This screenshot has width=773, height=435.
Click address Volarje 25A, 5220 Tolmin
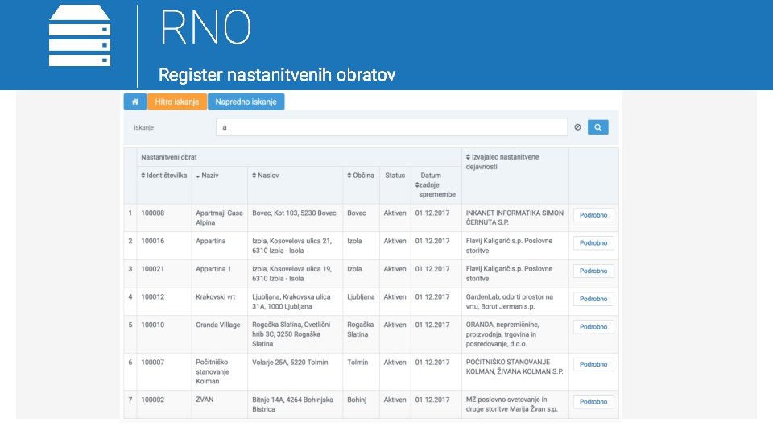tap(290, 362)
